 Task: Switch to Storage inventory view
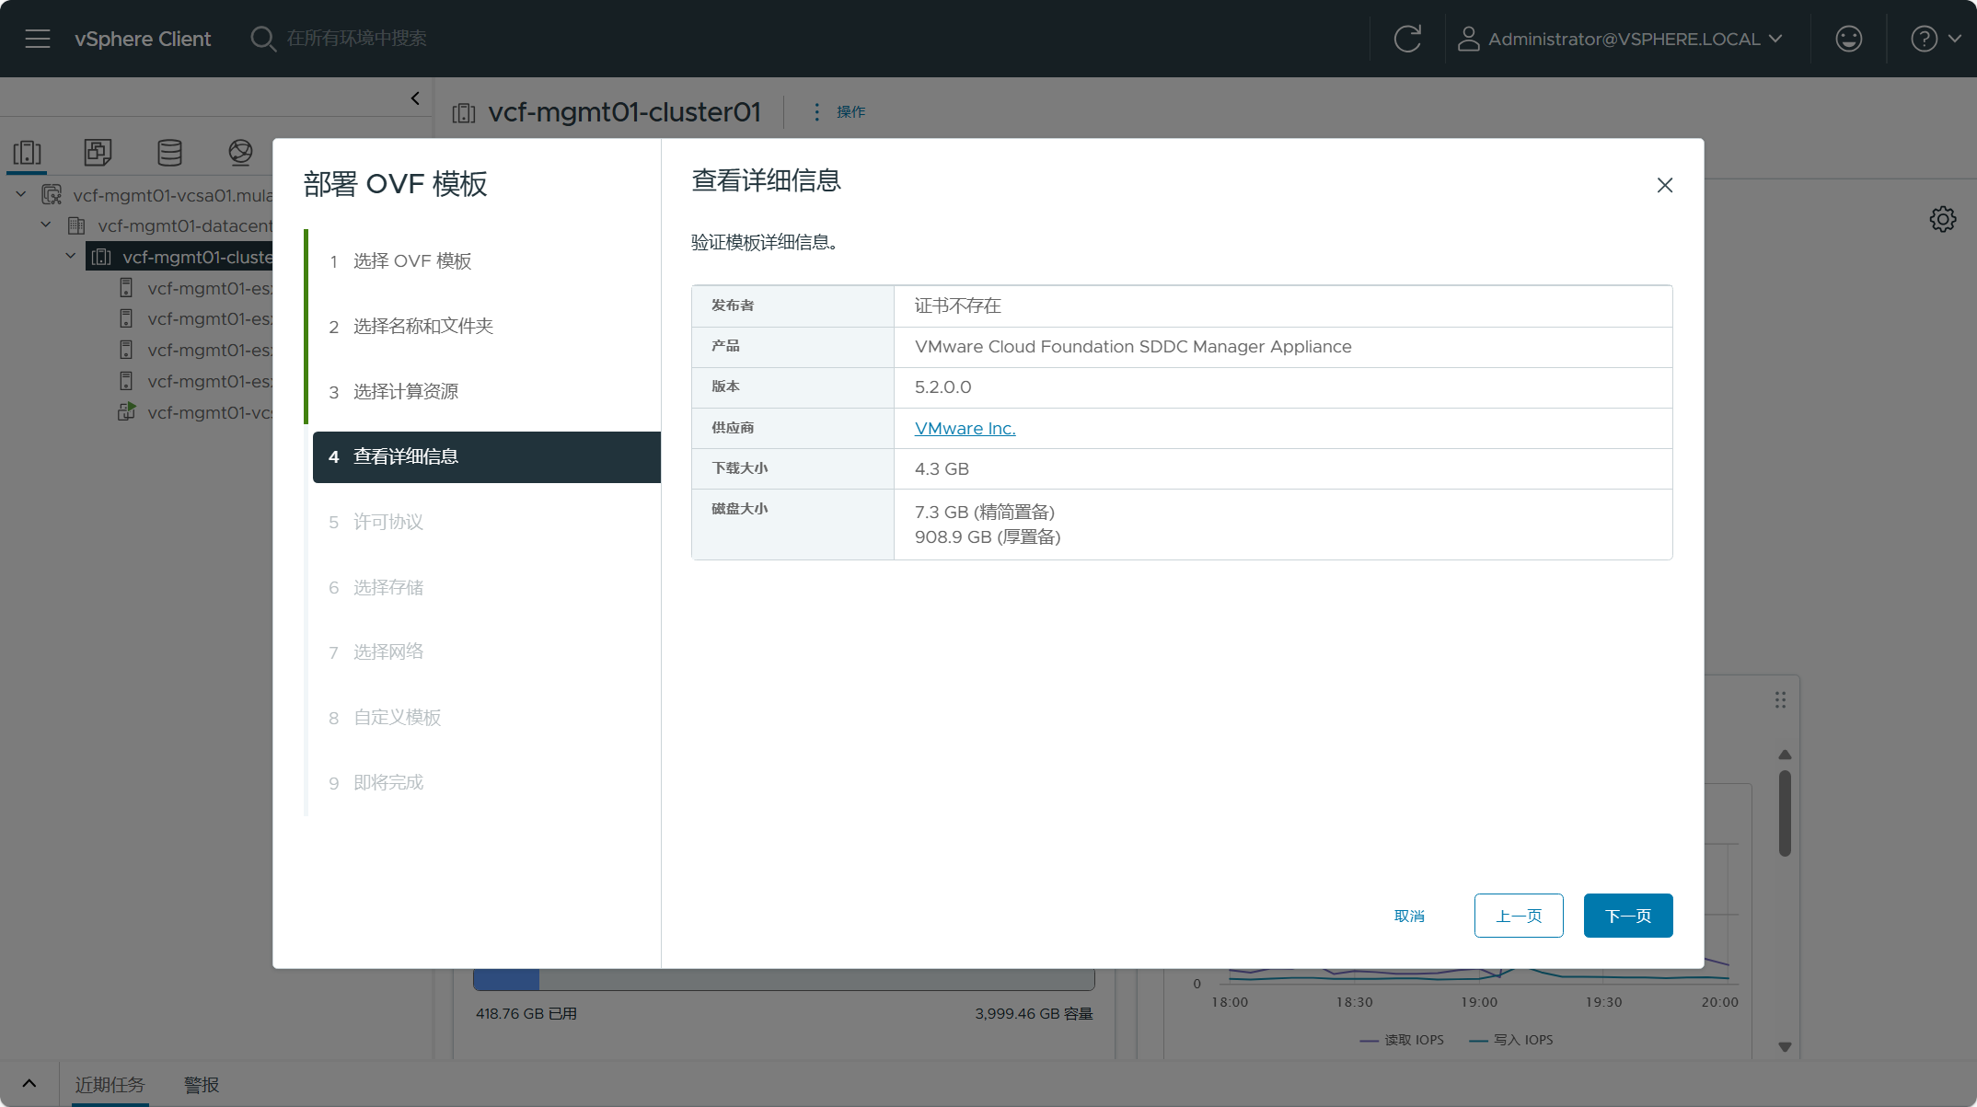[x=169, y=153]
